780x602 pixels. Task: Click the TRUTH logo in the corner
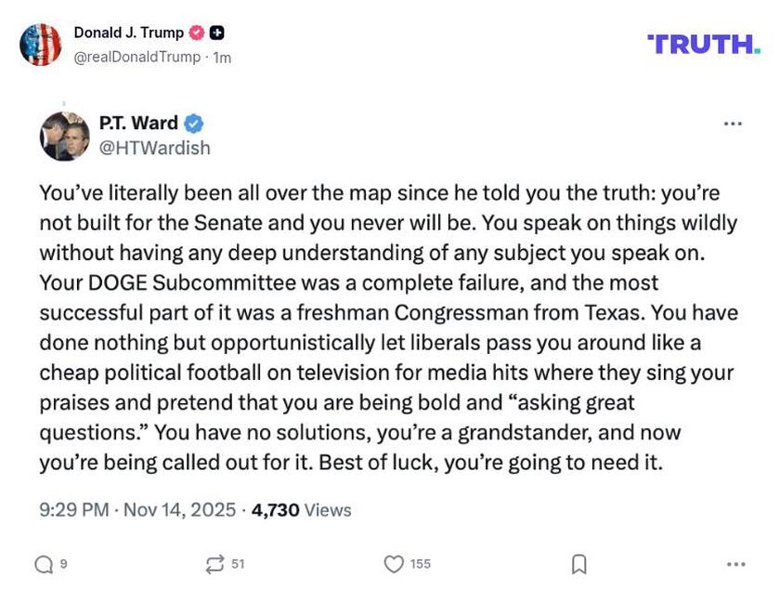703,41
